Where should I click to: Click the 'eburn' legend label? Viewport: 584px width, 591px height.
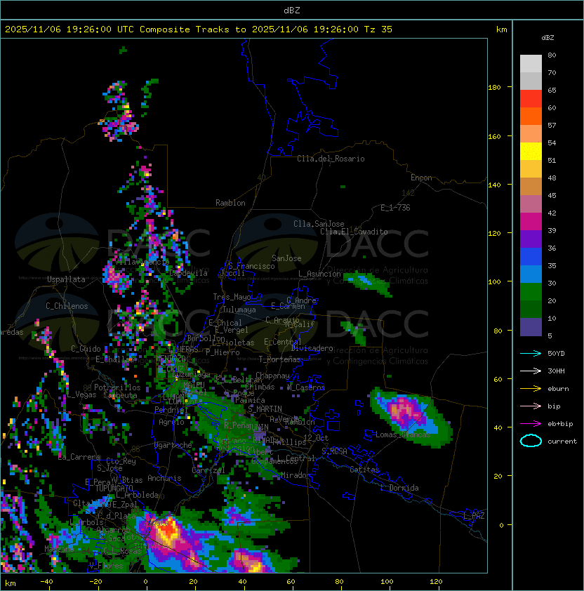(558, 389)
